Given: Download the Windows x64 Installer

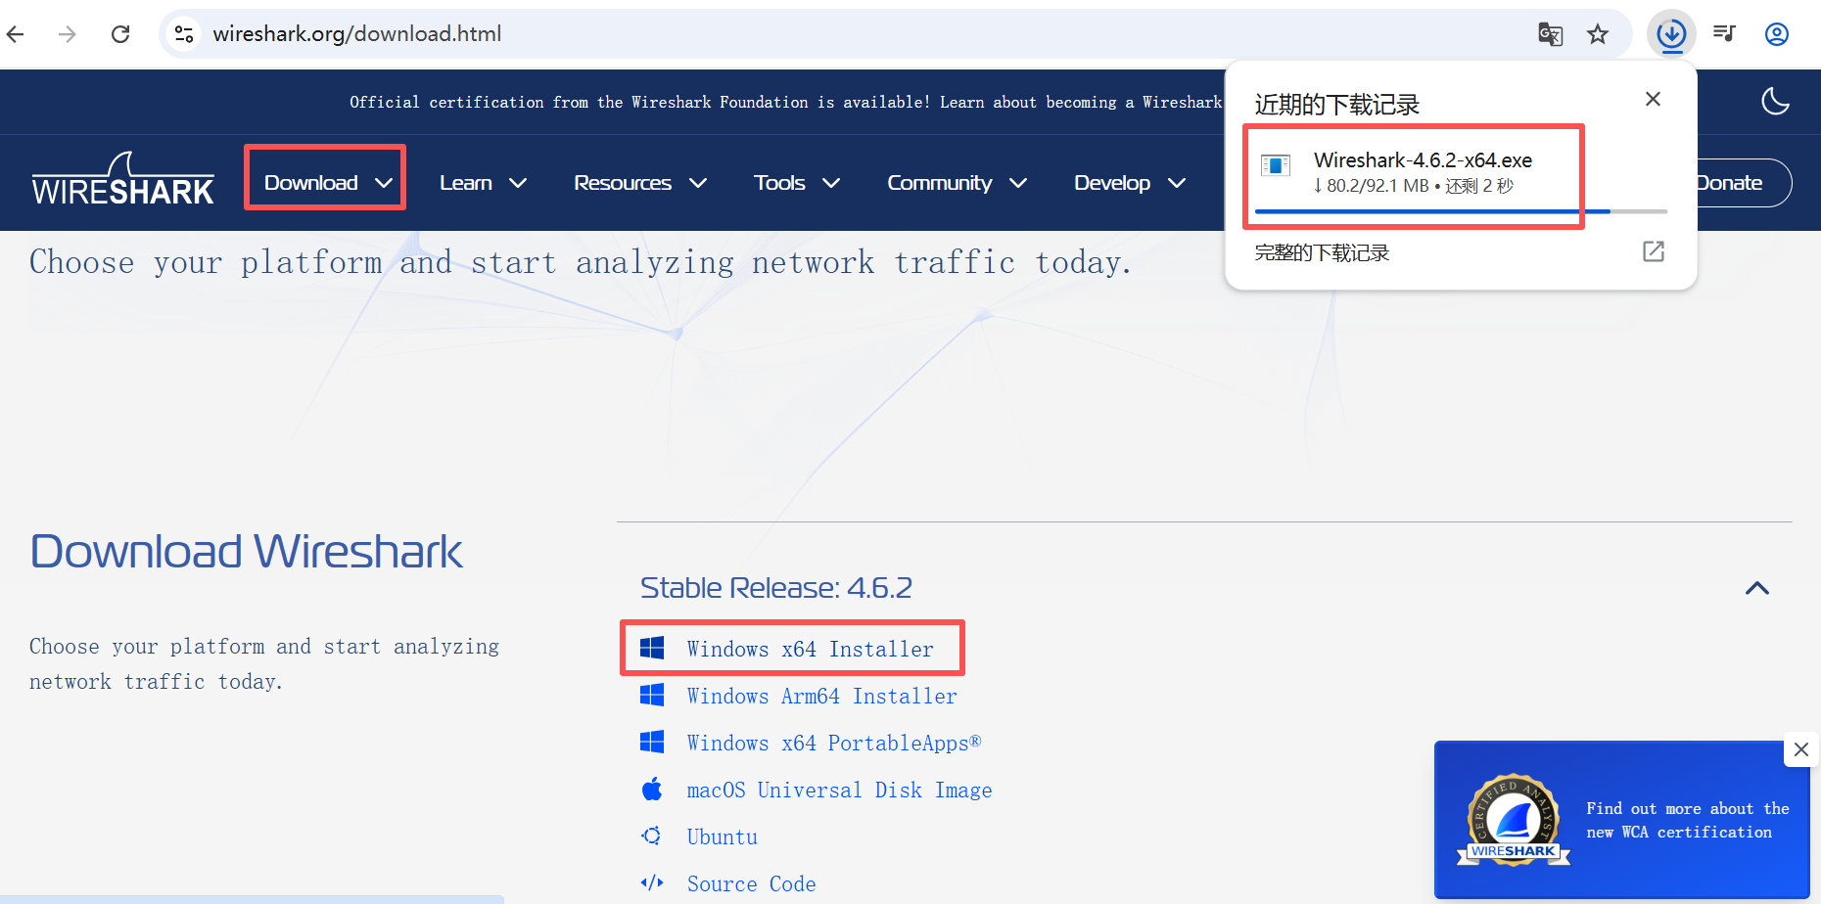Looking at the screenshot, I should tap(810, 649).
